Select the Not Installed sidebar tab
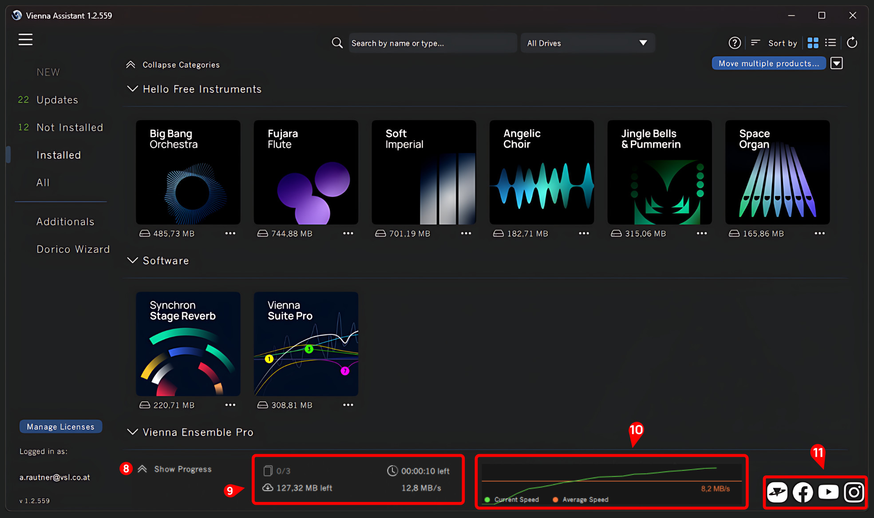Screen dimensions: 874x518 pyautogui.click(x=70, y=127)
